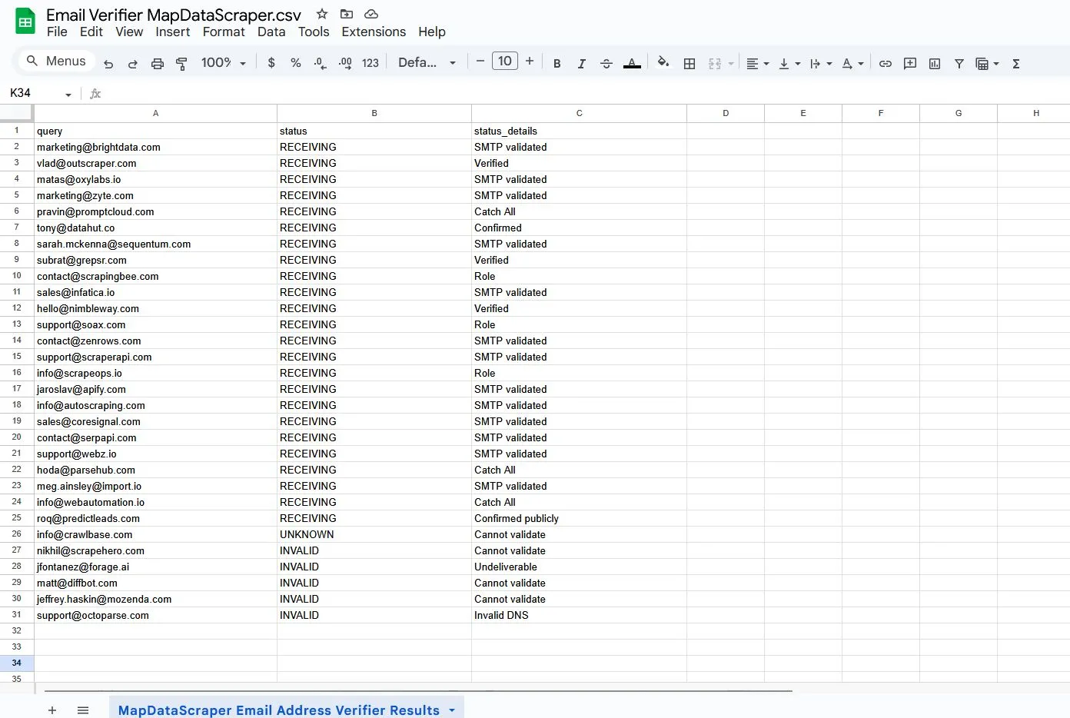Star the Email Verifier document
Viewport: 1070px width, 718px height.
tap(322, 14)
